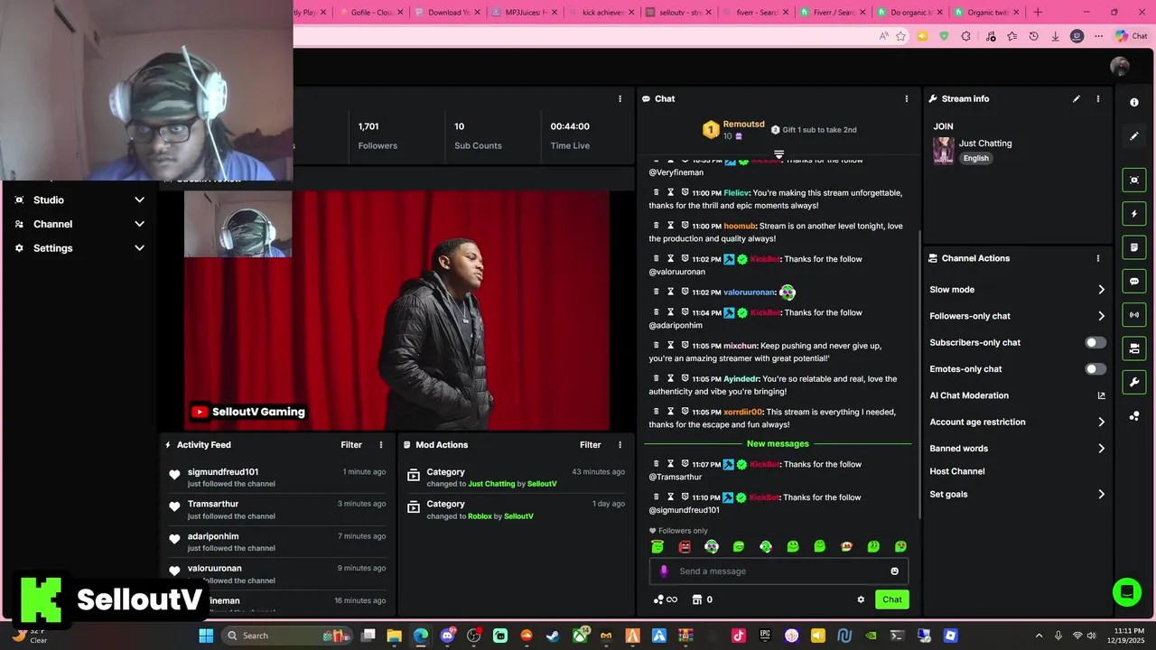The image size is (1156, 650).
Task: Click the Windows taskbar Search box
Action: point(288,636)
